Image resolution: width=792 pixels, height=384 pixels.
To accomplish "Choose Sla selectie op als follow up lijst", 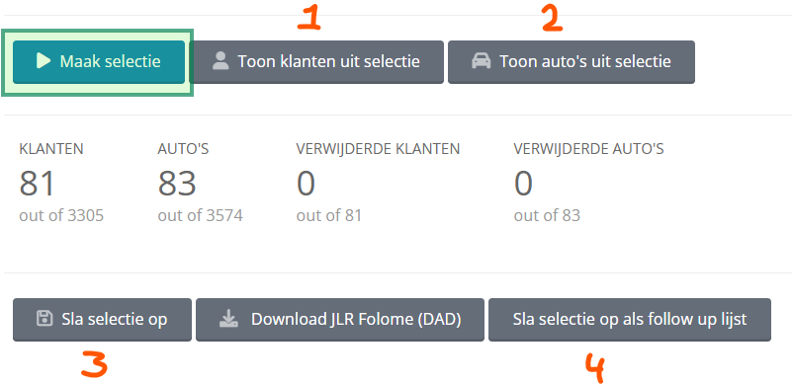I will (x=630, y=320).
